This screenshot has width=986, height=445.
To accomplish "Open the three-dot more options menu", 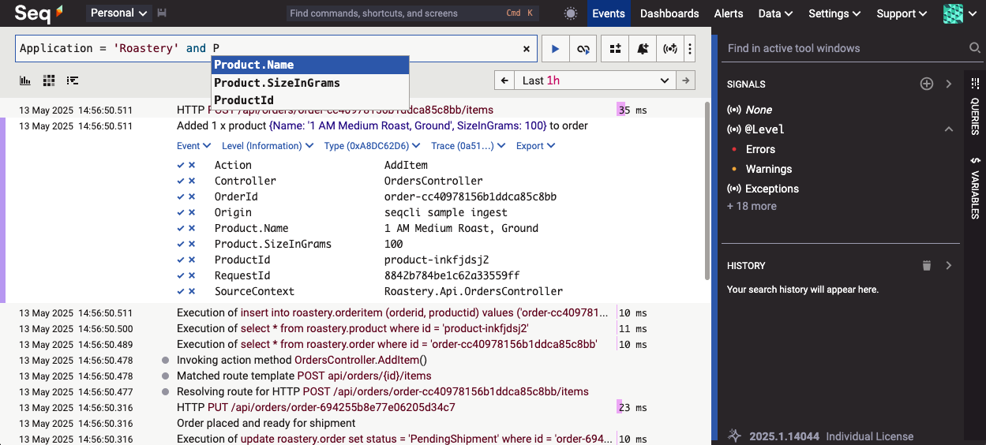I will click(x=690, y=49).
